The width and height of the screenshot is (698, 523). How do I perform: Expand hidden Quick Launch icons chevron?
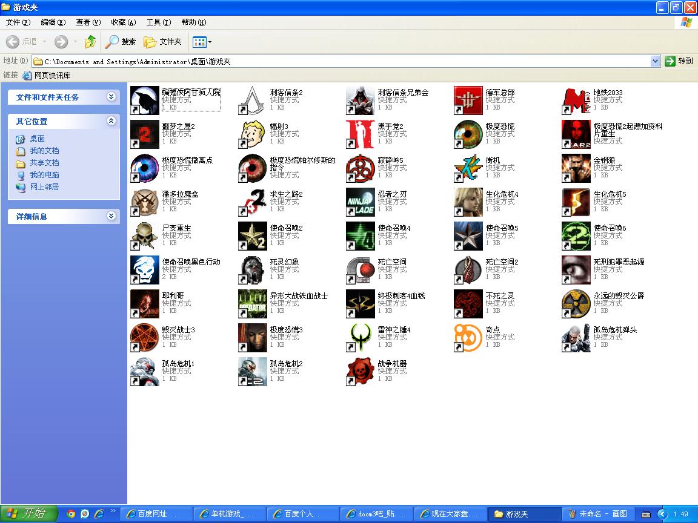(x=113, y=510)
